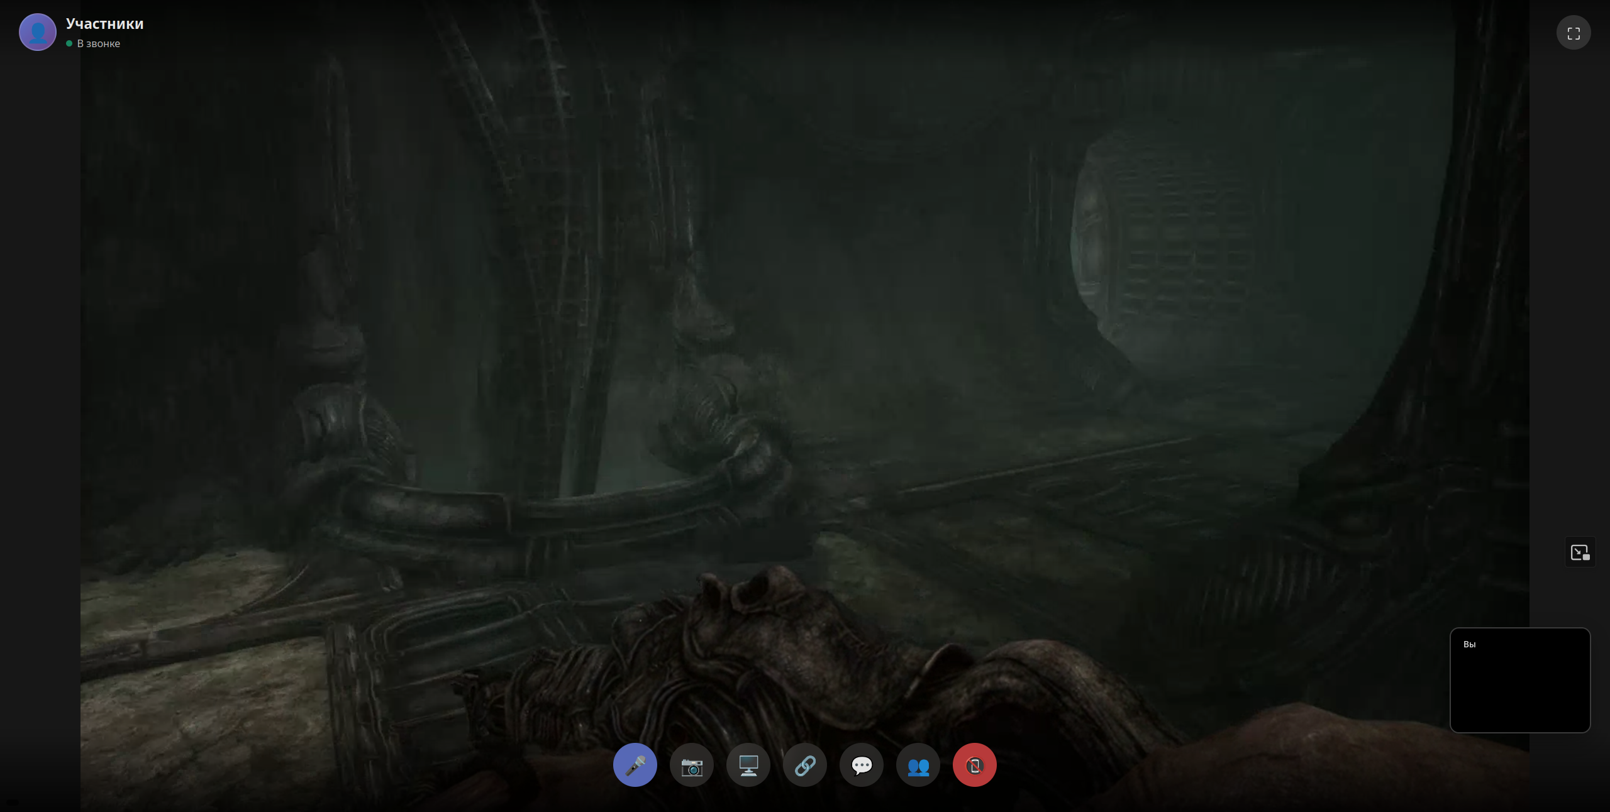Select the "Вы" self-view thumbnail
1610x812 pixels.
coord(1520,680)
